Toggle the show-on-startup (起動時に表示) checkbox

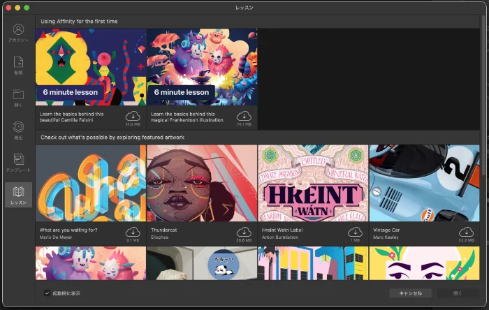[47, 293]
